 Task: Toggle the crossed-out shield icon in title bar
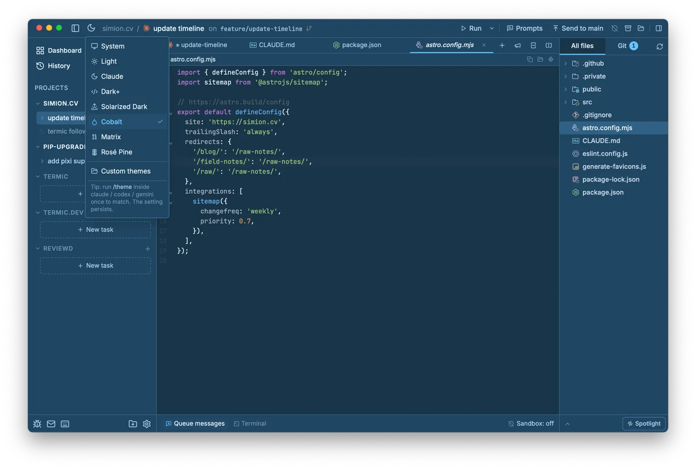coord(615,28)
